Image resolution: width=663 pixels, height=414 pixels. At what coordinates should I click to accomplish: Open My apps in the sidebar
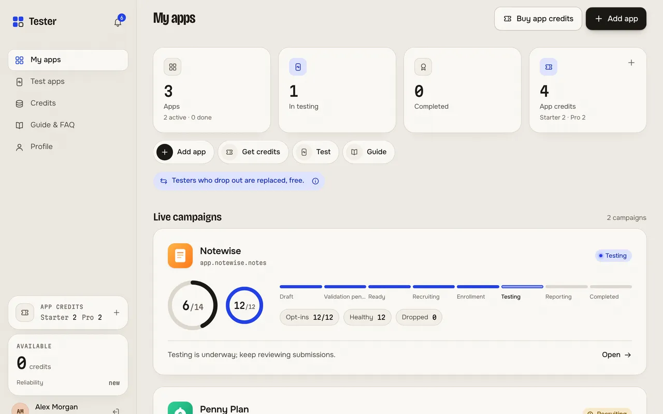coord(68,60)
